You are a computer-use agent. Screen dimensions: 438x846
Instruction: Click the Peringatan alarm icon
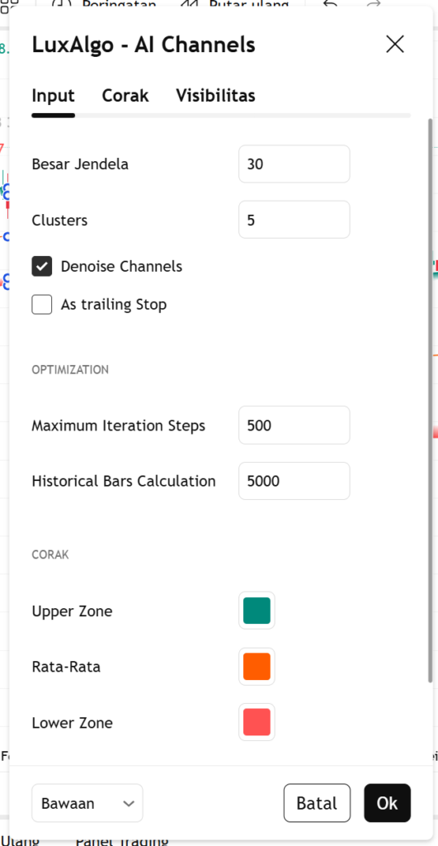(64, 4)
